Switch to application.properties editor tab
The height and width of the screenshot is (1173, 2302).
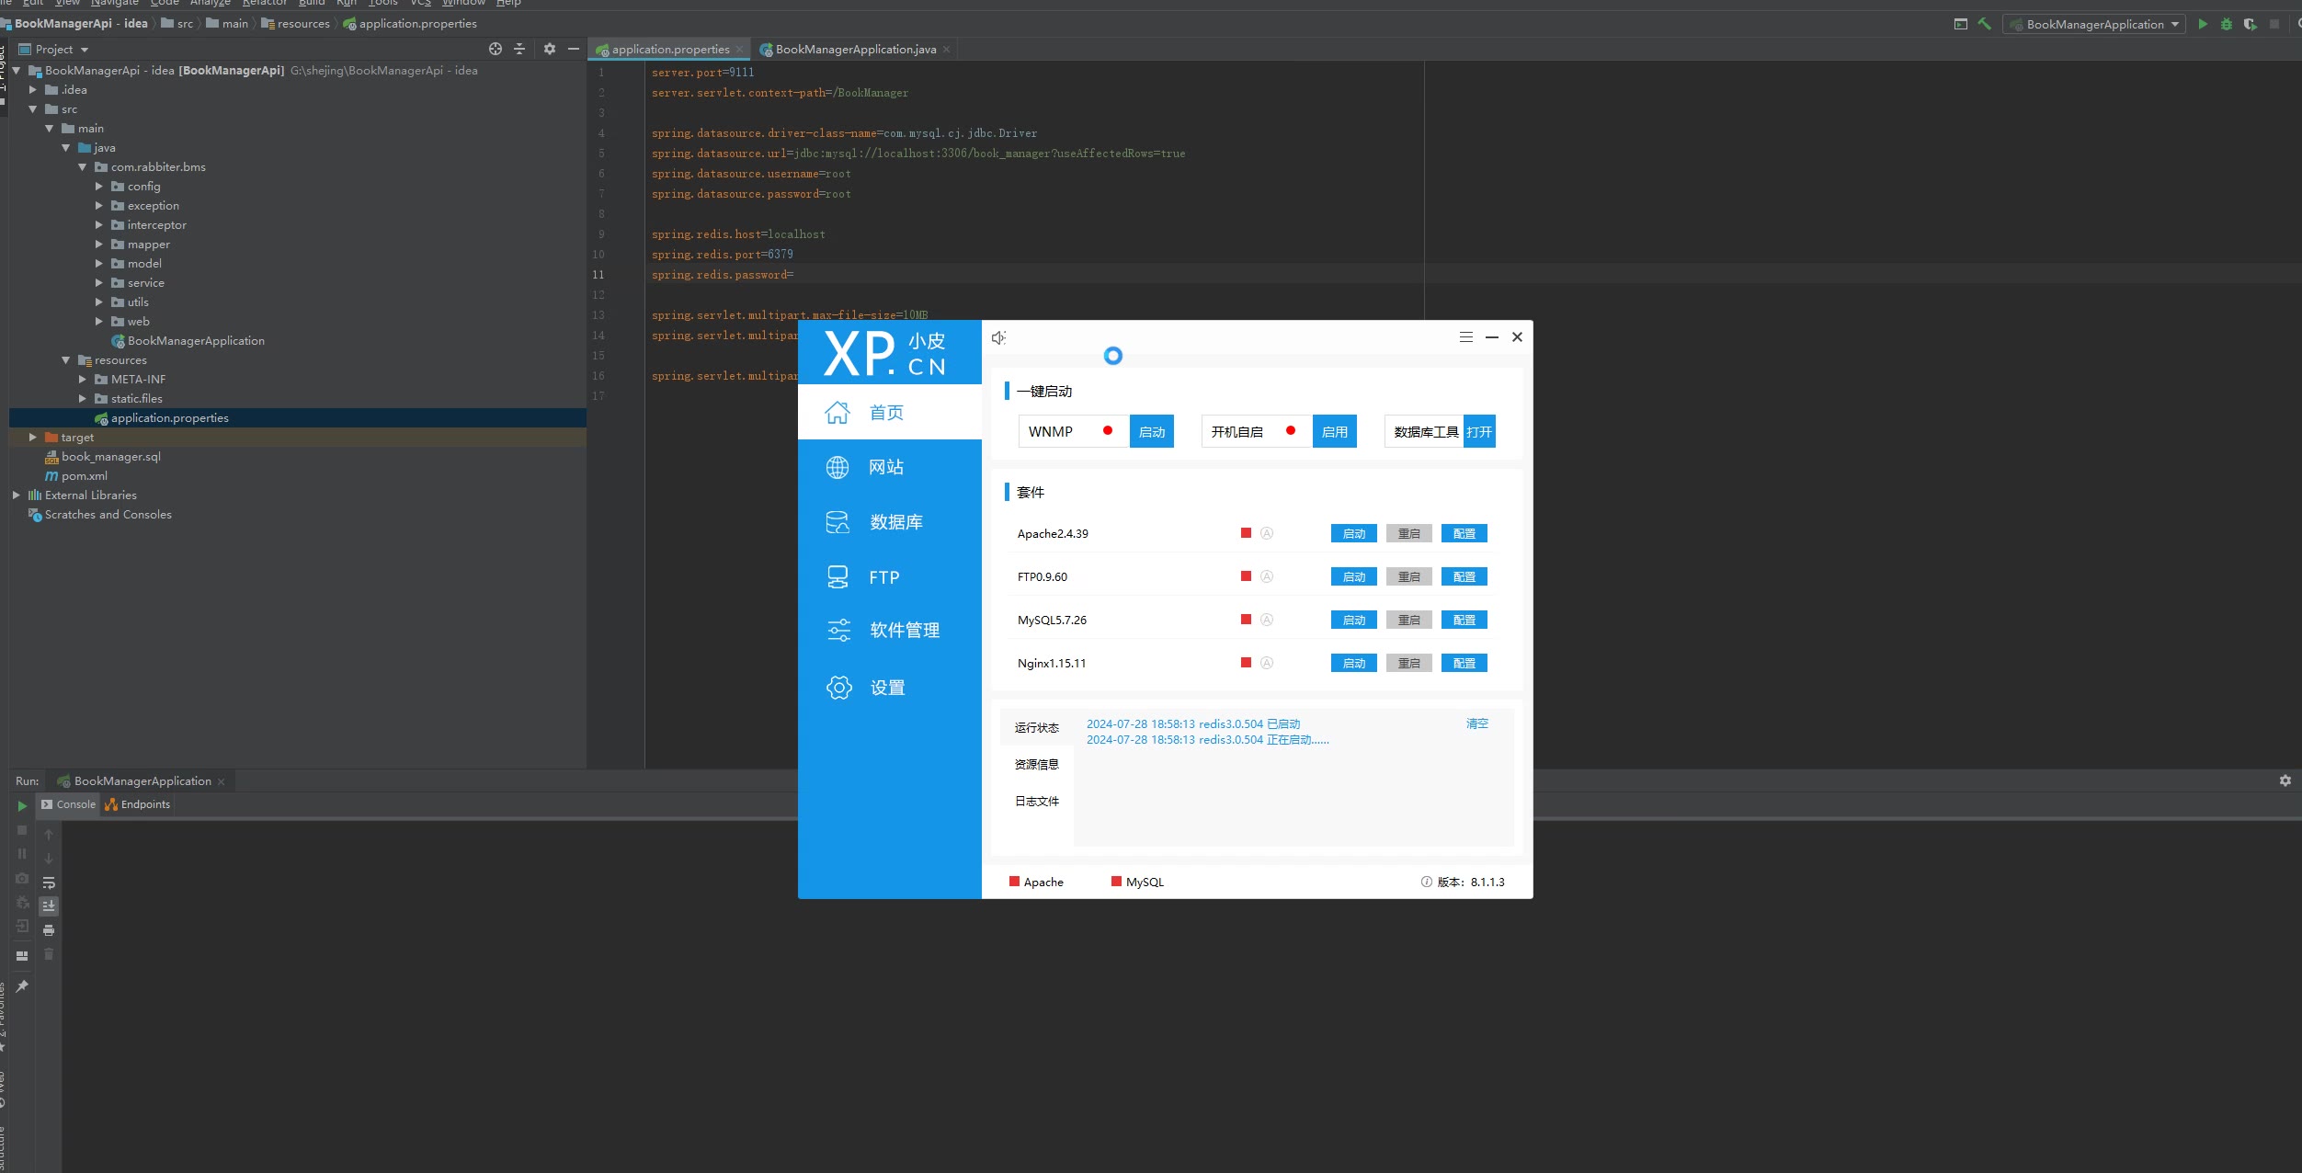pyautogui.click(x=669, y=50)
